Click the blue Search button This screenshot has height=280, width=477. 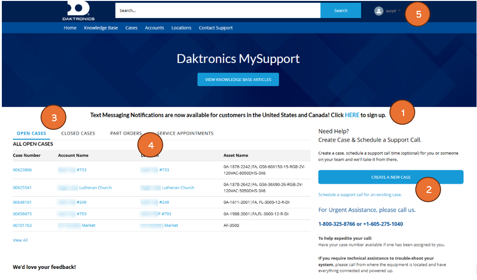pos(341,10)
